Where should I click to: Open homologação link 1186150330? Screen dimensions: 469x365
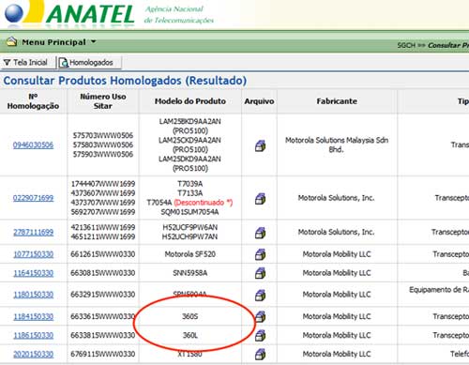point(33,336)
